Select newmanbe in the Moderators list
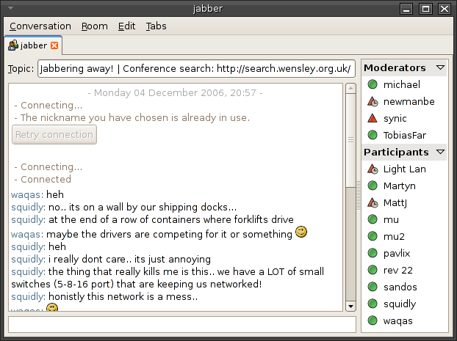The height and width of the screenshot is (341, 457). point(404,101)
